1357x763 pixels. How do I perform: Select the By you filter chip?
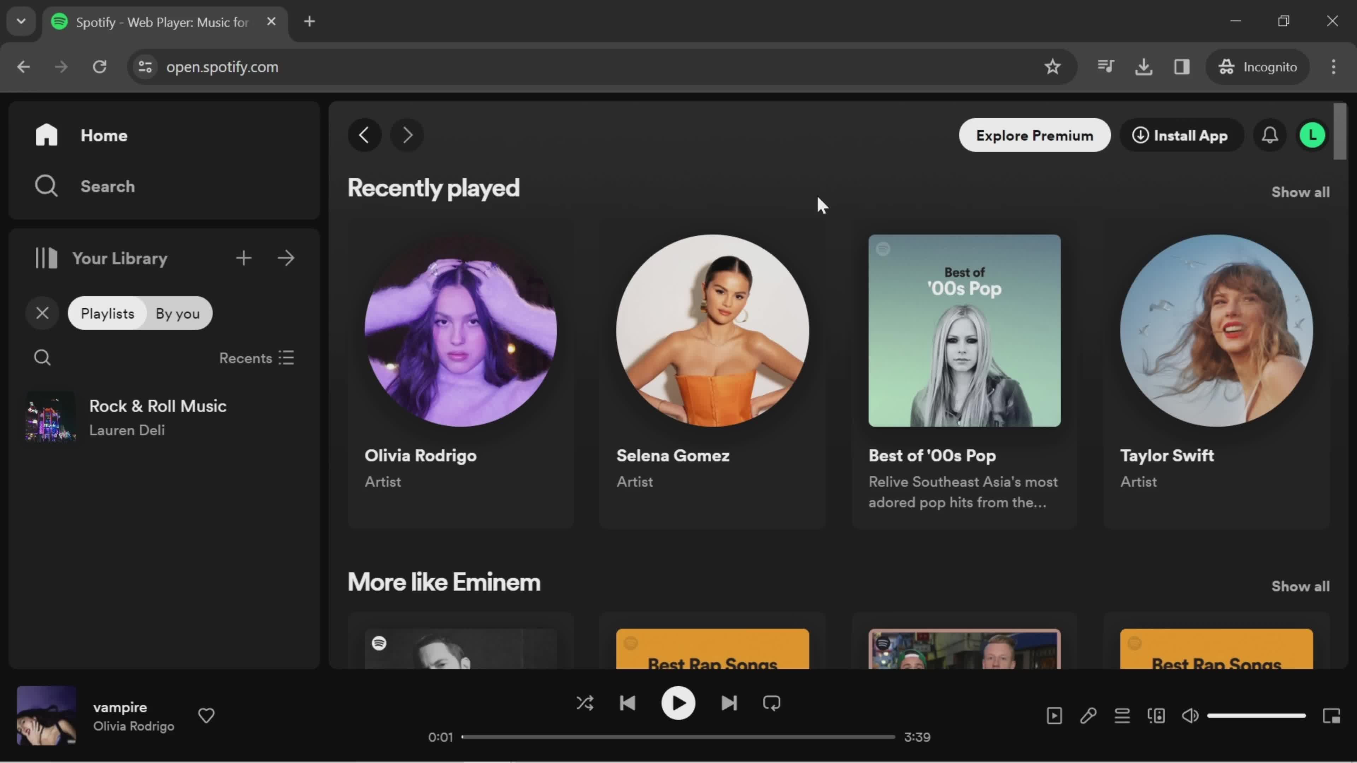coord(177,313)
